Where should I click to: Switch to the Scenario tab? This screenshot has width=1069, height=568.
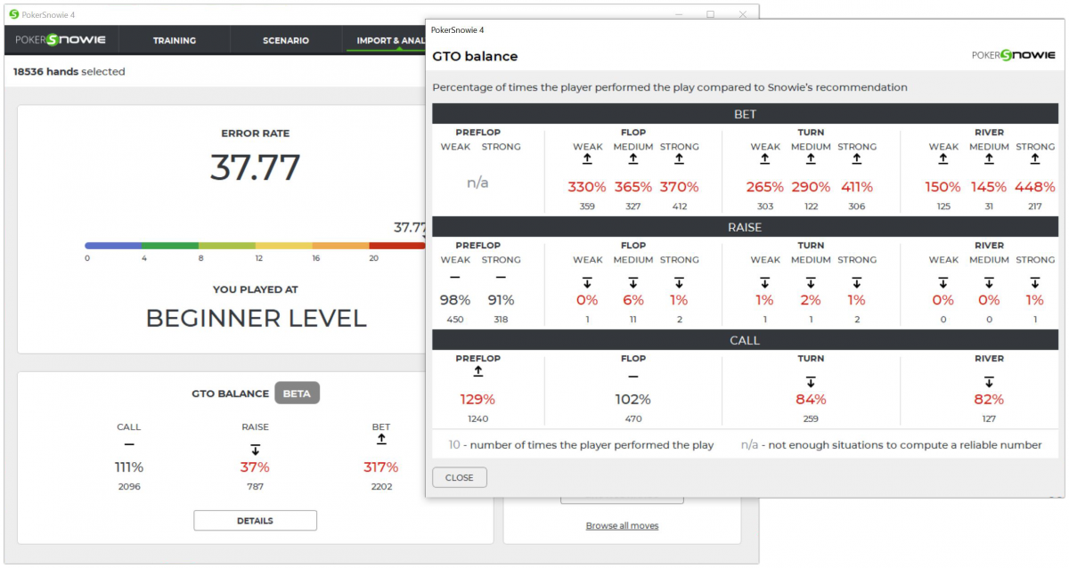pos(286,40)
